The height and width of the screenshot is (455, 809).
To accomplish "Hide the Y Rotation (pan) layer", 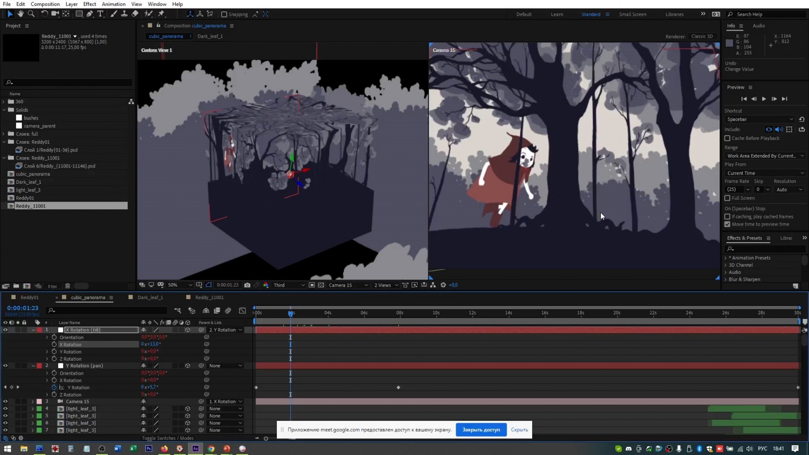I will 5,366.
